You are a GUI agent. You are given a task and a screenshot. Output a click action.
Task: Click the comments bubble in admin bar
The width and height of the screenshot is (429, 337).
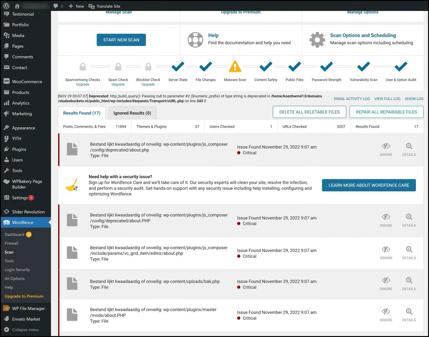(56, 6)
